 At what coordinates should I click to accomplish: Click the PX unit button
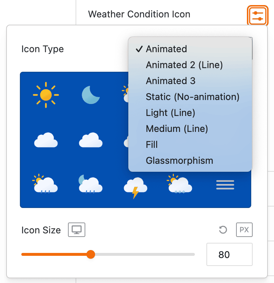tap(244, 230)
